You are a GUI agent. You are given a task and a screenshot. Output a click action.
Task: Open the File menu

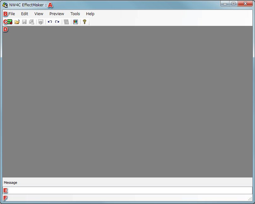pos(12,14)
